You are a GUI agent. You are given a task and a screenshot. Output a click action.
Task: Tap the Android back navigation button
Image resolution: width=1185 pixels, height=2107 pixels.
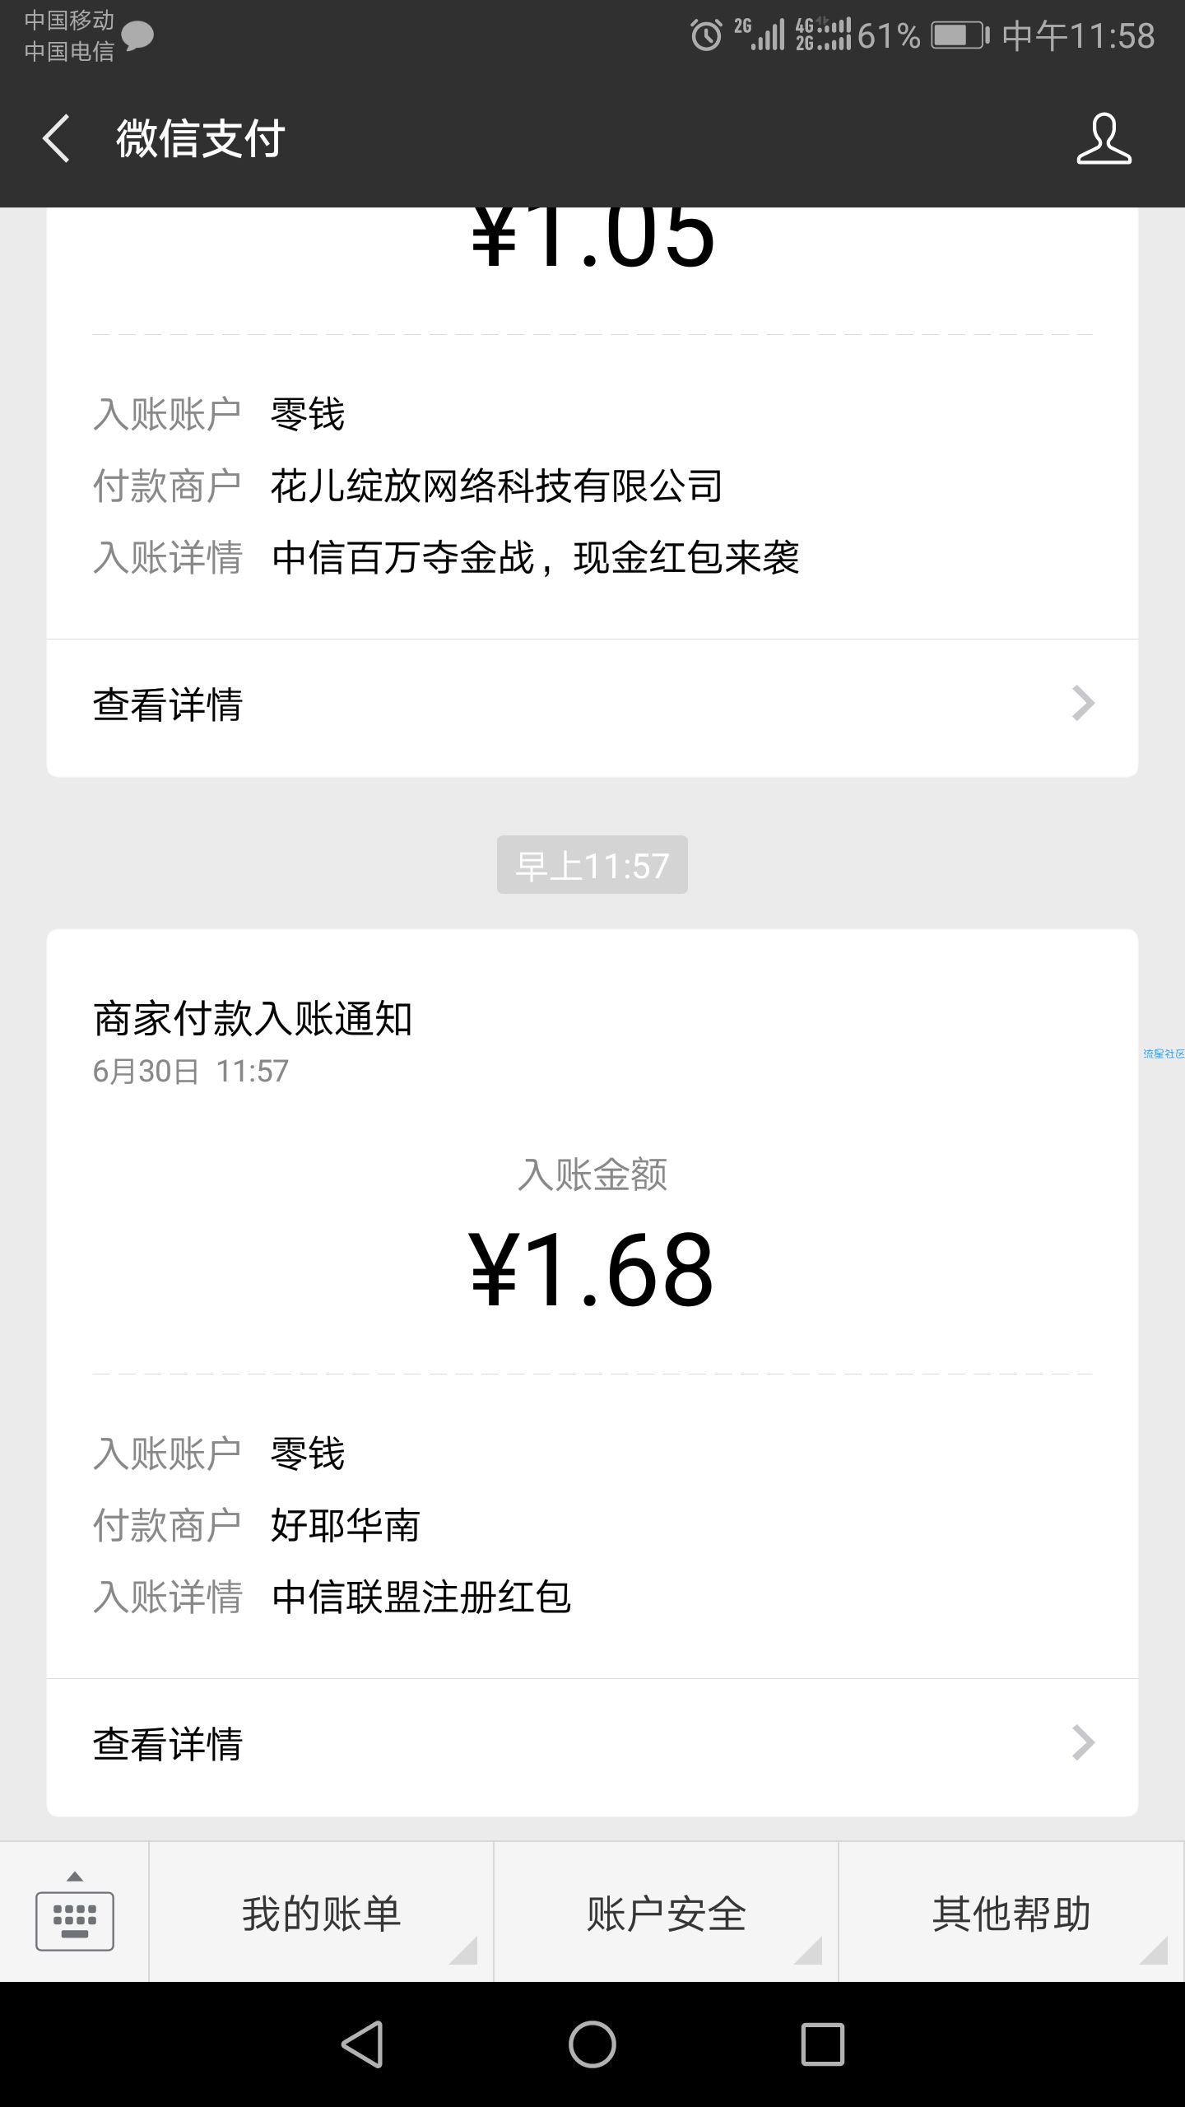pos(363,2044)
